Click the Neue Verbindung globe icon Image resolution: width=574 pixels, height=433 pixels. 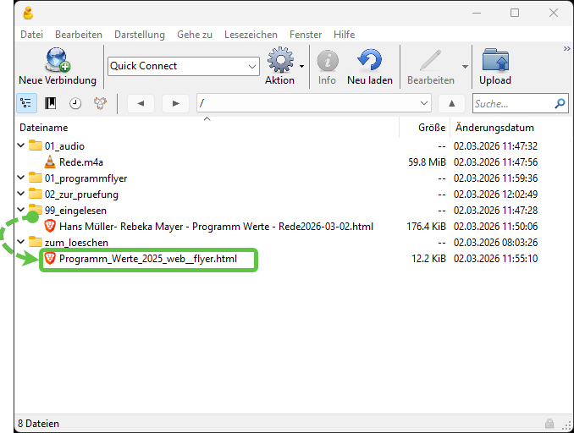[58, 61]
